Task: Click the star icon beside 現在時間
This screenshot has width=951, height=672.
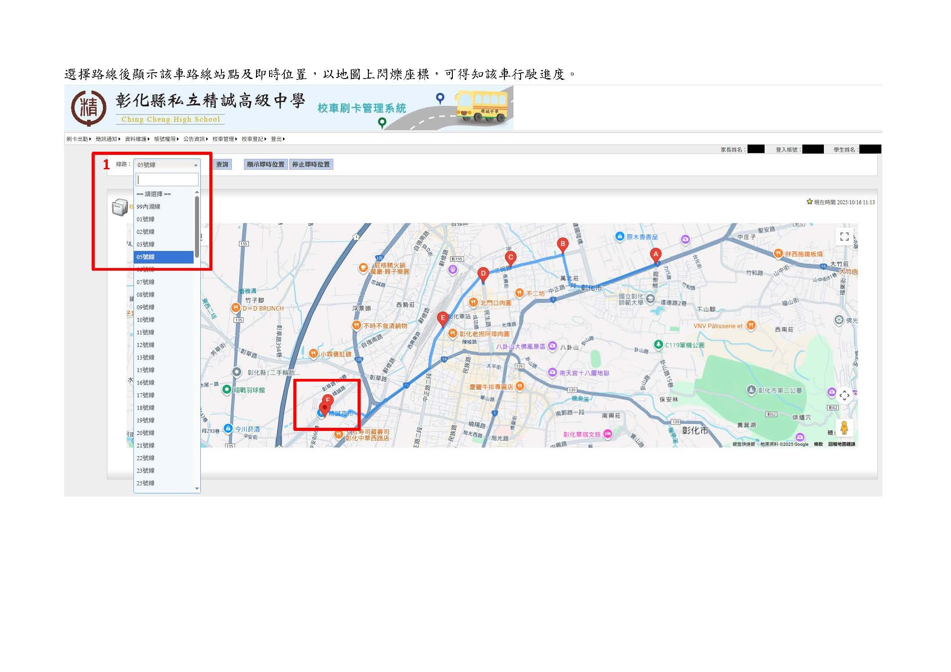Action: 809,202
